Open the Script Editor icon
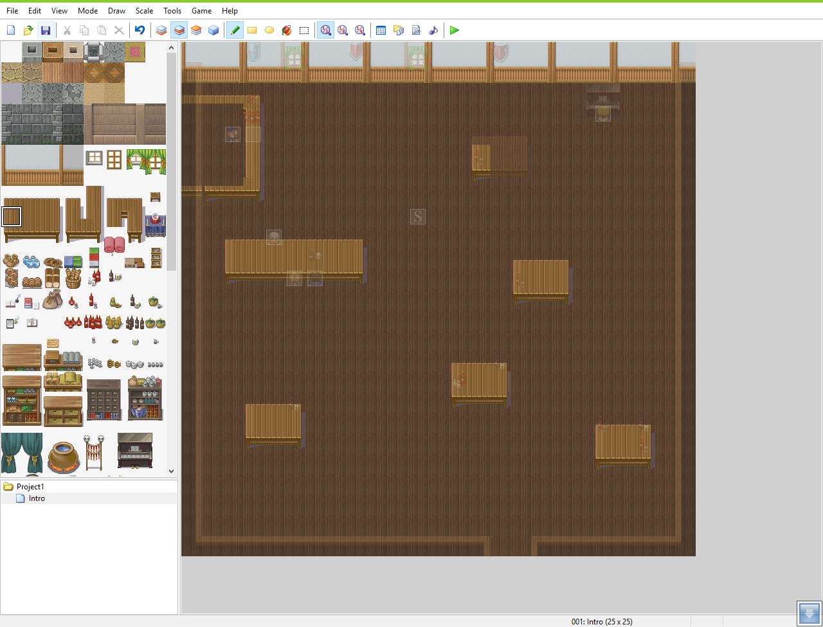823x627 pixels. tap(416, 30)
